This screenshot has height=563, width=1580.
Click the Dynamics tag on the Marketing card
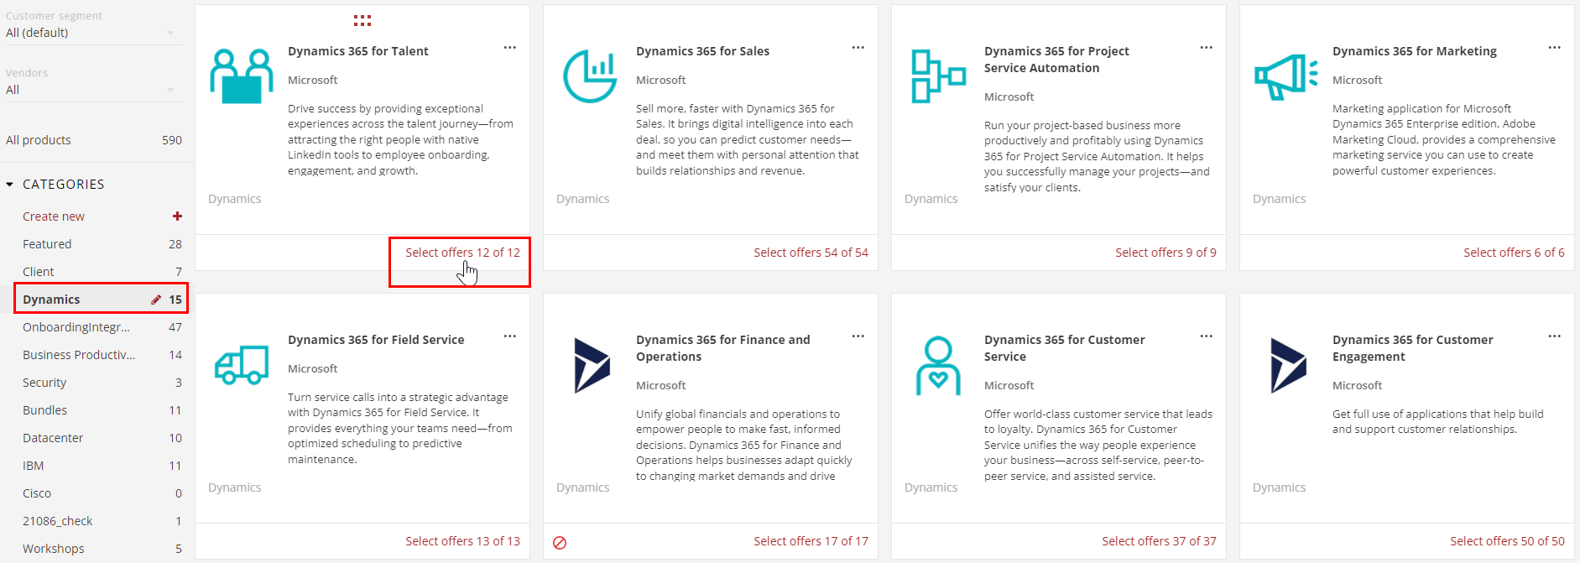point(1280,199)
